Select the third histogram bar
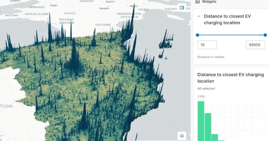The image size is (269, 141). coord(215,137)
